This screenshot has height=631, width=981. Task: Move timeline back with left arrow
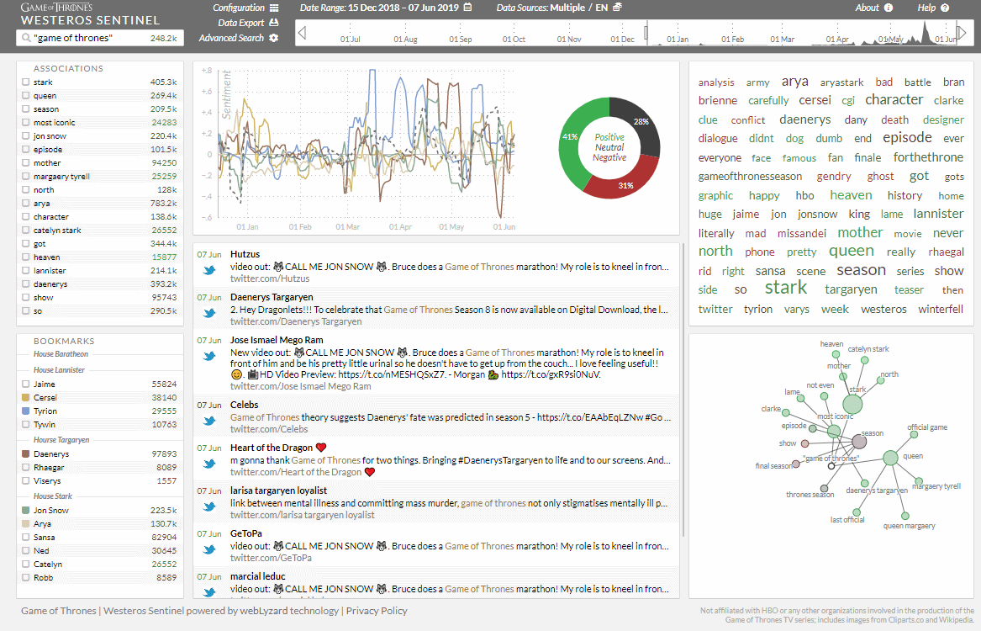point(302,33)
